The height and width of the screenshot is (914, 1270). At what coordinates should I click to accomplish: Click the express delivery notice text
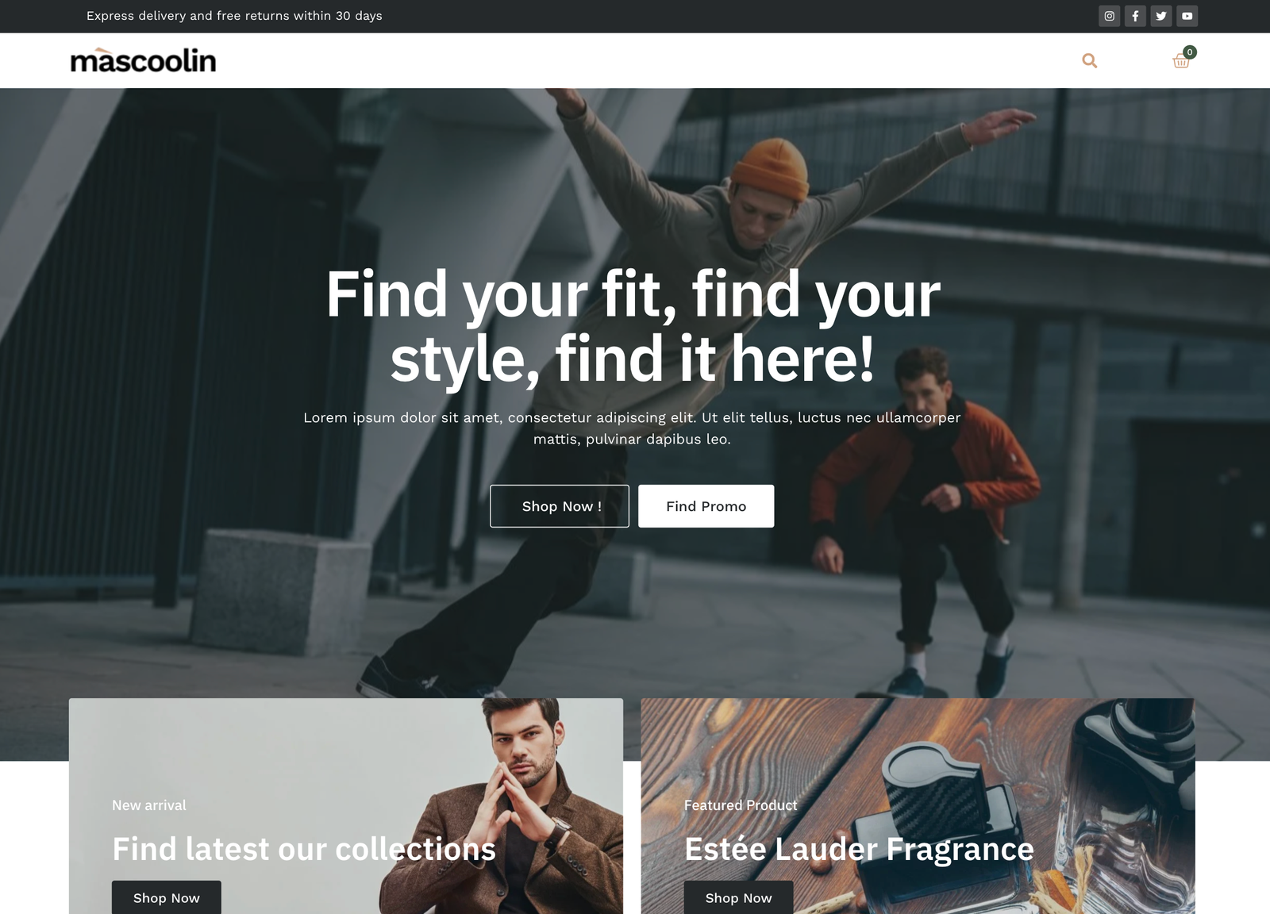234,16
